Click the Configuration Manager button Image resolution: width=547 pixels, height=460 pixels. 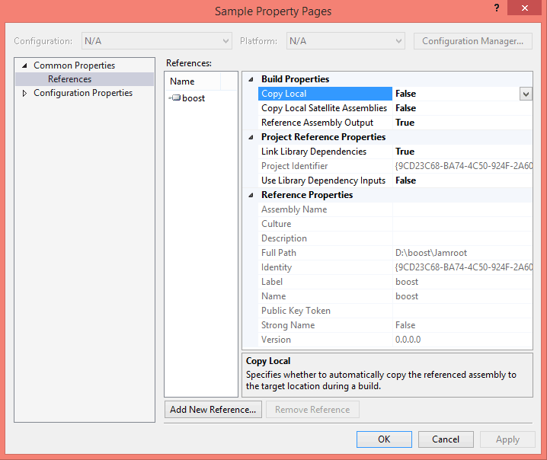(x=472, y=41)
